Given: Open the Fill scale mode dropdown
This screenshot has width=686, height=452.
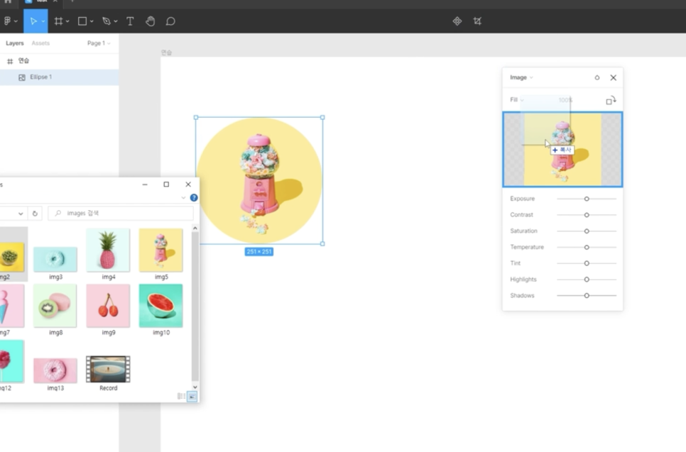Looking at the screenshot, I should 517,99.
